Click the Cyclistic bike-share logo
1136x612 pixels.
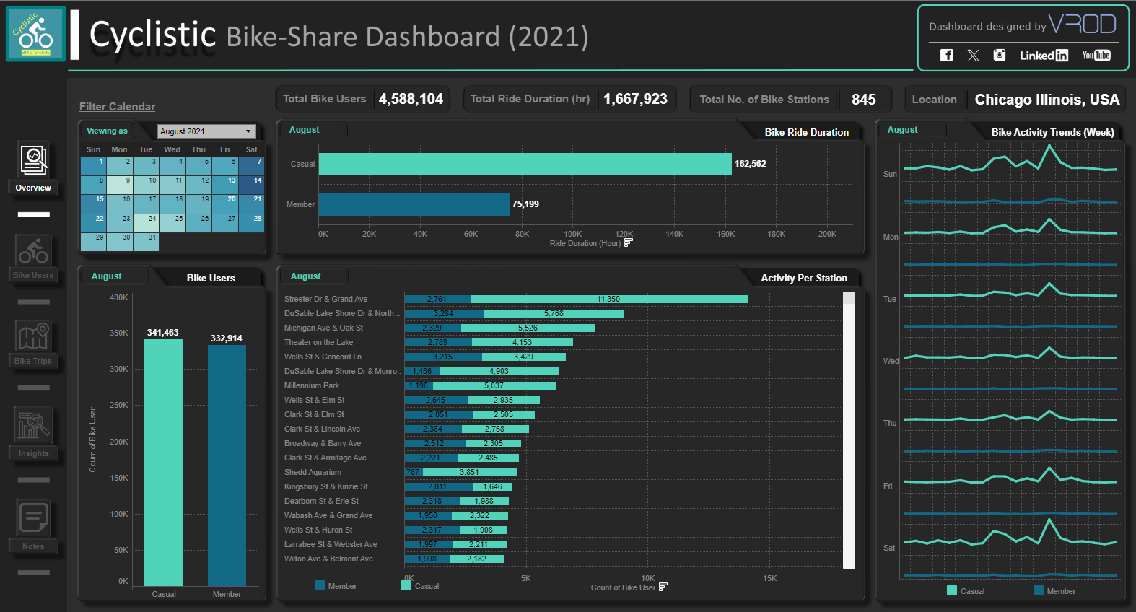pyautogui.click(x=35, y=34)
